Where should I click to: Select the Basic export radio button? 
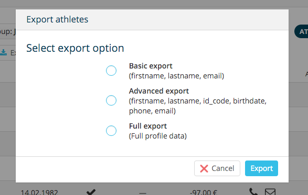pyautogui.click(x=111, y=71)
